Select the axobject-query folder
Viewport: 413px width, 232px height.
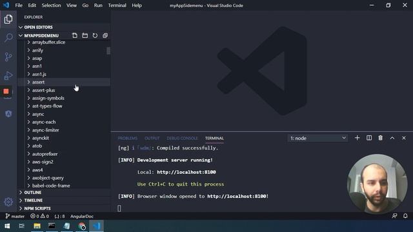[63, 178]
